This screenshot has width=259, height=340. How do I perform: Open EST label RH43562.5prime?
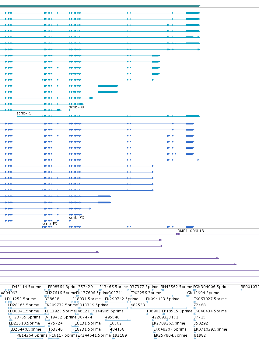click(176, 287)
